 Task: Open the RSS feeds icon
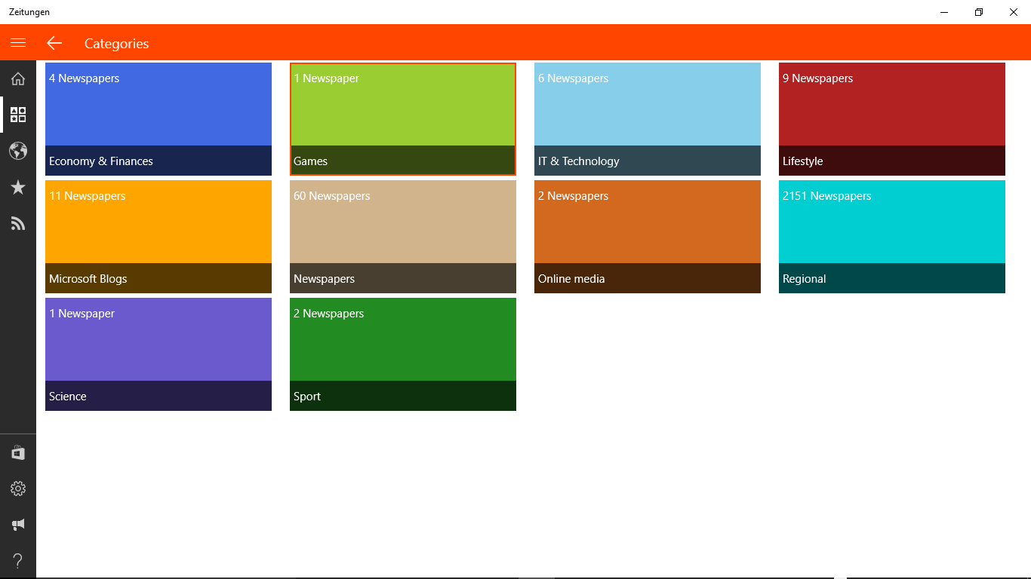tap(18, 223)
